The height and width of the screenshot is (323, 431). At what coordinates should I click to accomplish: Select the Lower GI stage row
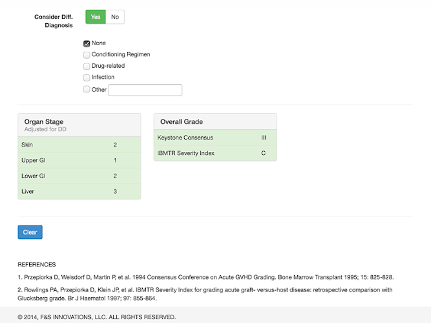[79, 176]
